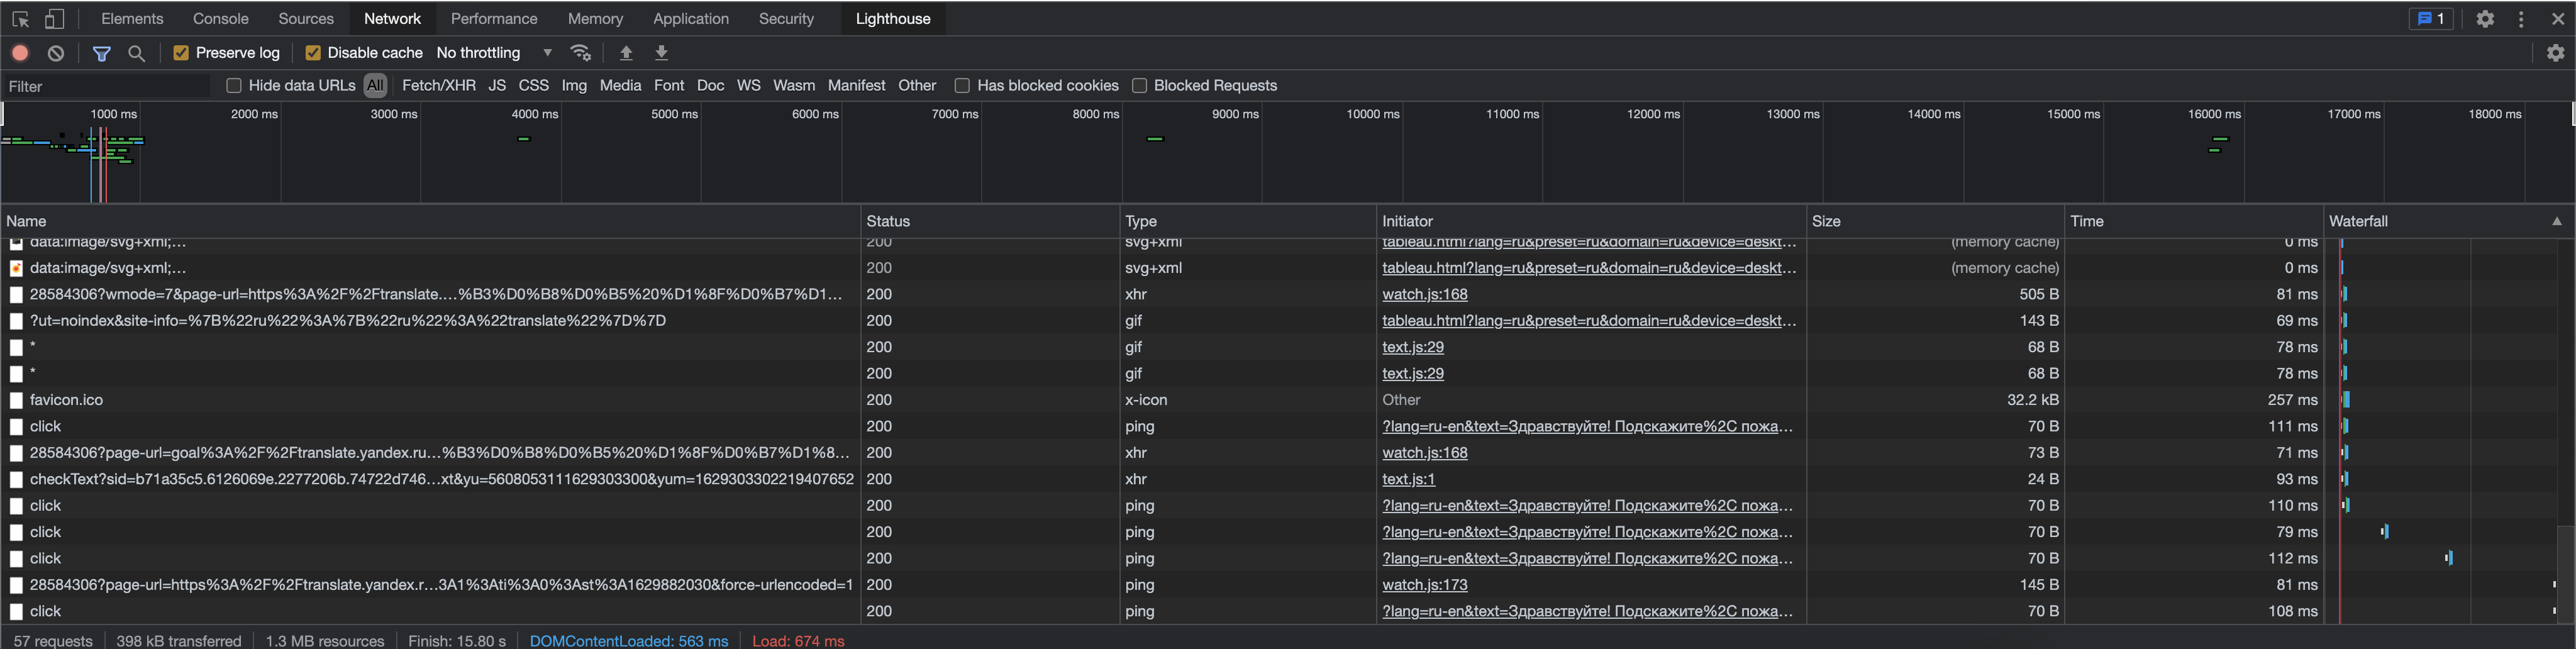This screenshot has width=2576, height=649.
Task: Open the text.js:1 initiator link
Action: tap(1408, 479)
